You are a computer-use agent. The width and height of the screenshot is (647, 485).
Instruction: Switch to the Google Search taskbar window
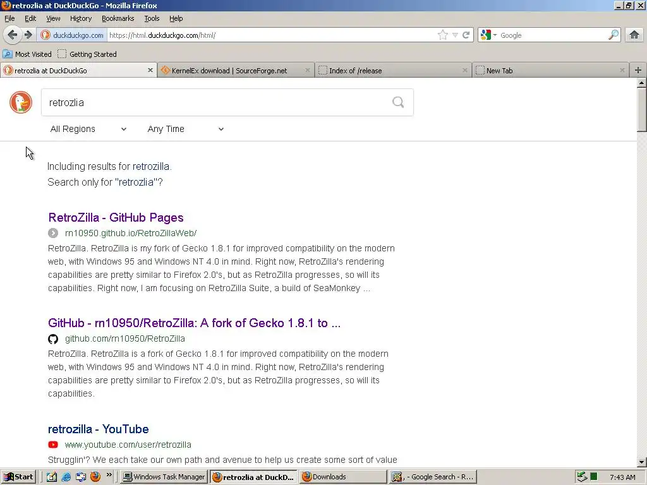click(433, 477)
